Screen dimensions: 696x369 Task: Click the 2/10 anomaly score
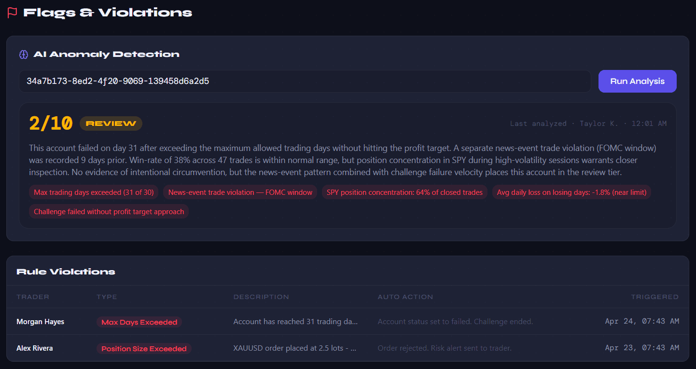[x=51, y=123]
